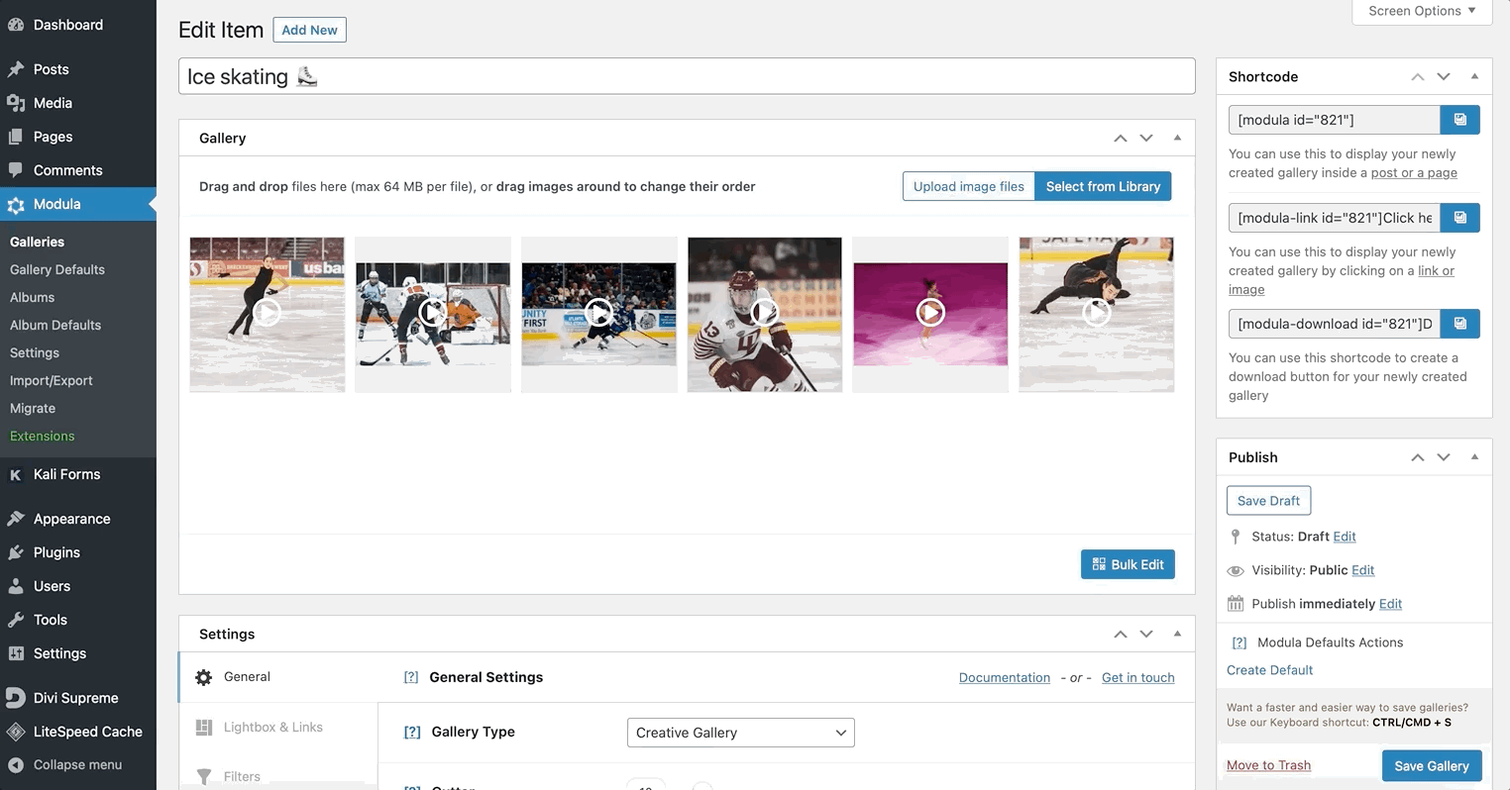Screen dimensions: 1510x790
Task: Click the Filters funnel icon
Action: pos(205,776)
